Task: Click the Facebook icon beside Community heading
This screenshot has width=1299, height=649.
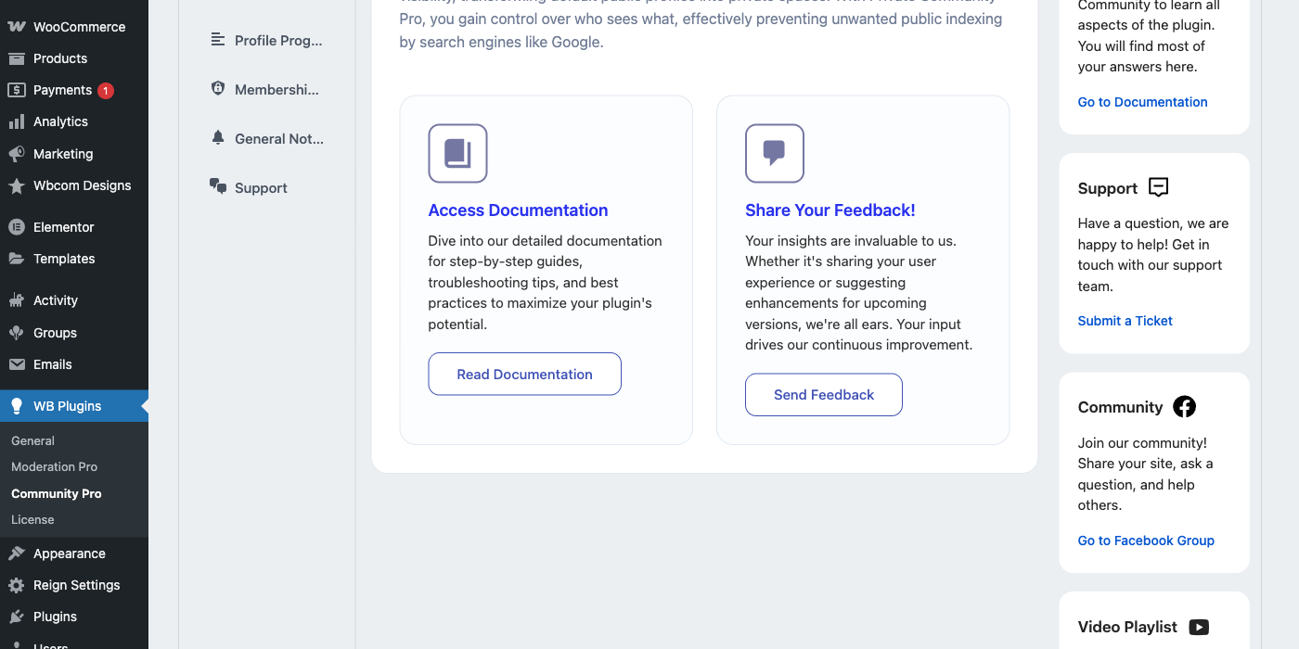Action: (x=1184, y=406)
